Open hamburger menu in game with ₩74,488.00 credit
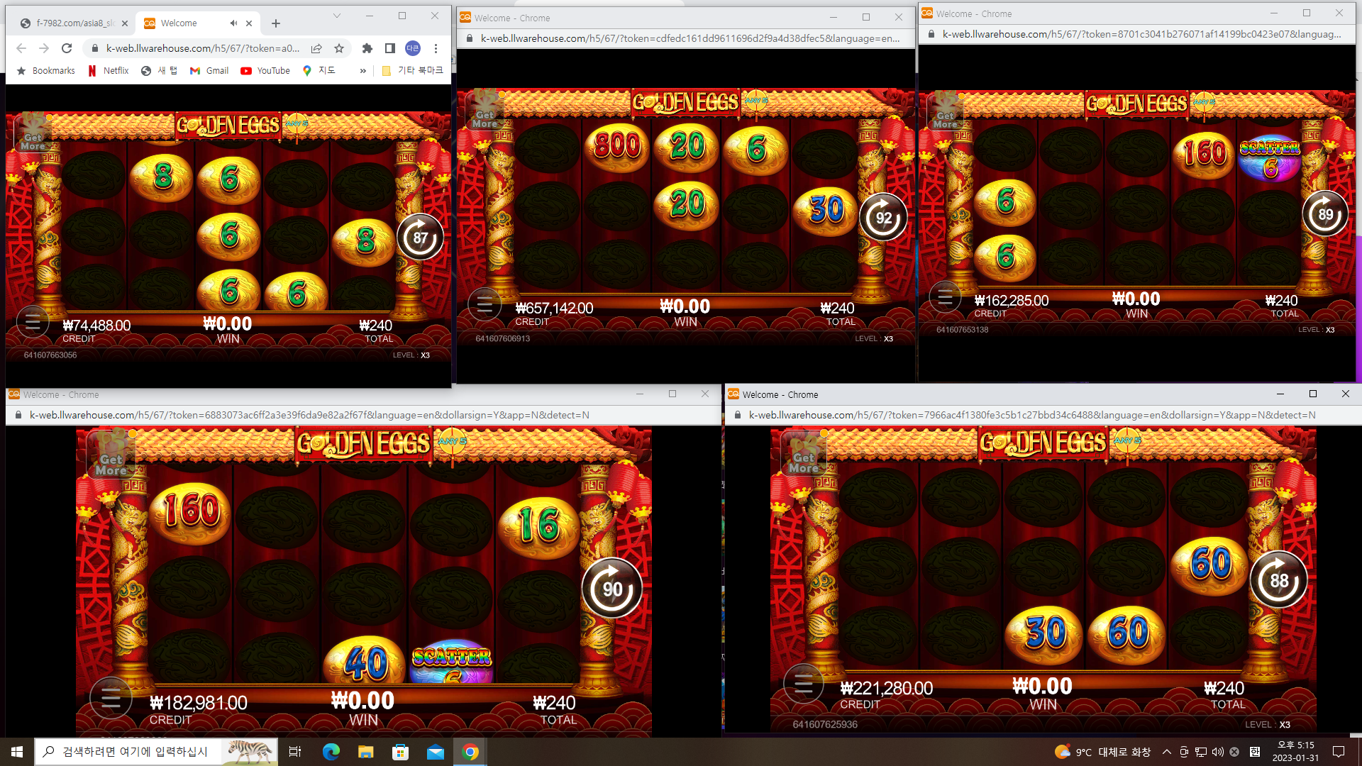Screen dimensions: 1362x766 pos(33,323)
